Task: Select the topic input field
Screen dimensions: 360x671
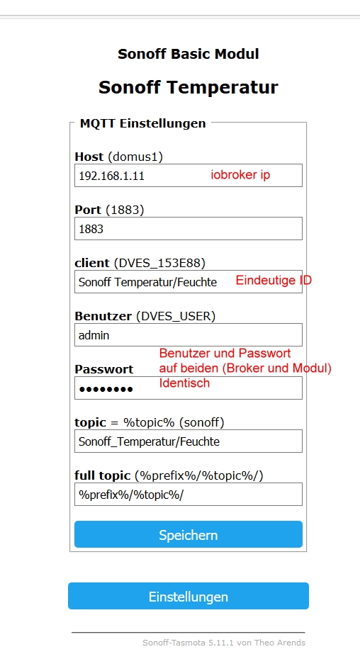Action: pyautogui.click(x=189, y=441)
